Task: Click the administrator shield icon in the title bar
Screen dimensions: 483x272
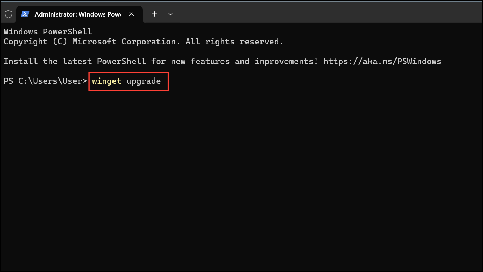Action: click(x=8, y=14)
